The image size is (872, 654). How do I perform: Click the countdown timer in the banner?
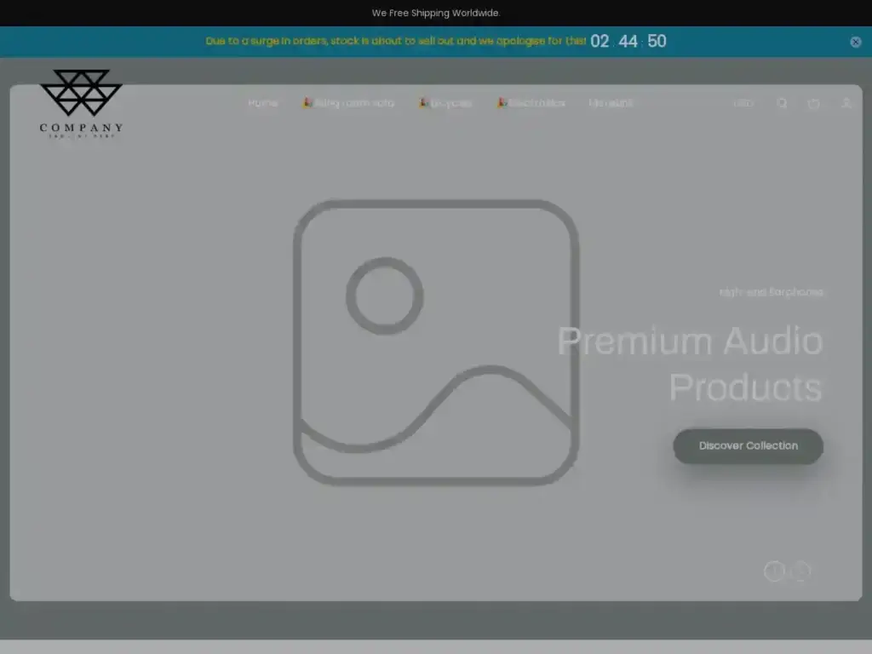click(x=629, y=41)
